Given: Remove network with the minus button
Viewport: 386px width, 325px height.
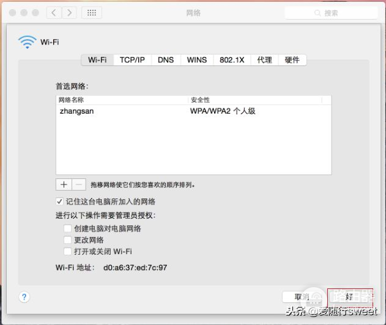Looking at the screenshot, I should tap(79, 184).
